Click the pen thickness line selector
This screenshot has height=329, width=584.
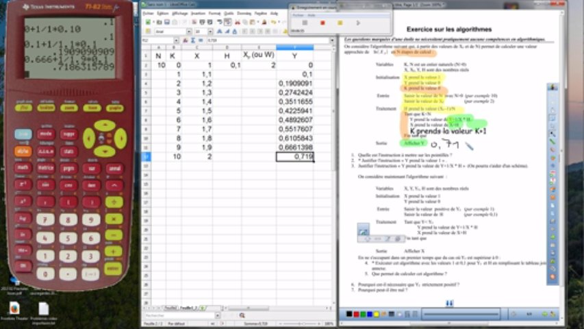click(461, 315)
